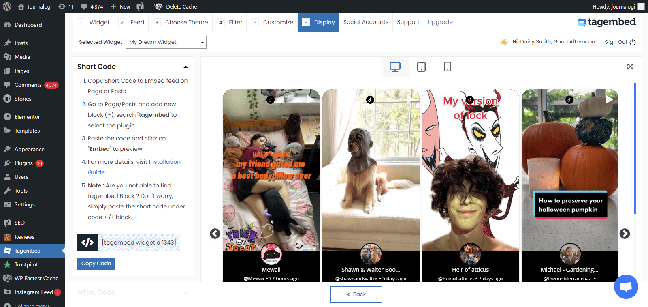Click the short code embed icon
648x307 pixels.
[x=87, y=243]
